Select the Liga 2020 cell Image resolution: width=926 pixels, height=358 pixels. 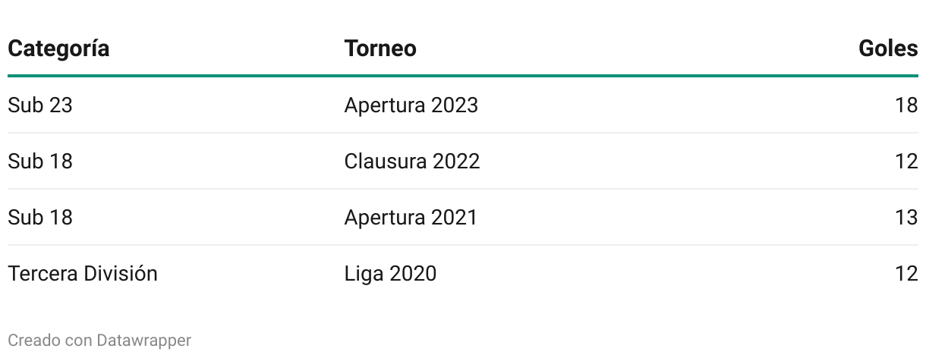point(390,273)
